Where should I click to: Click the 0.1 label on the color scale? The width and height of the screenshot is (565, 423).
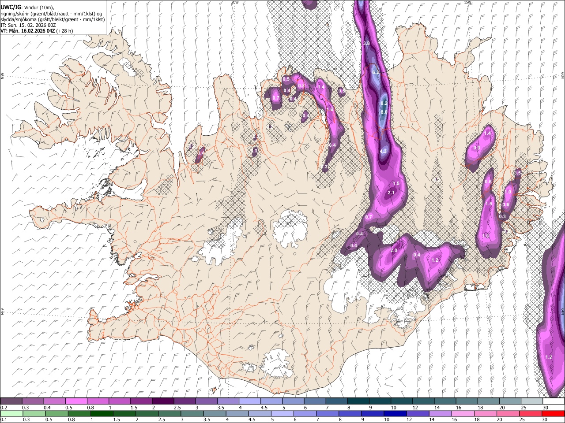pos(4,420)
